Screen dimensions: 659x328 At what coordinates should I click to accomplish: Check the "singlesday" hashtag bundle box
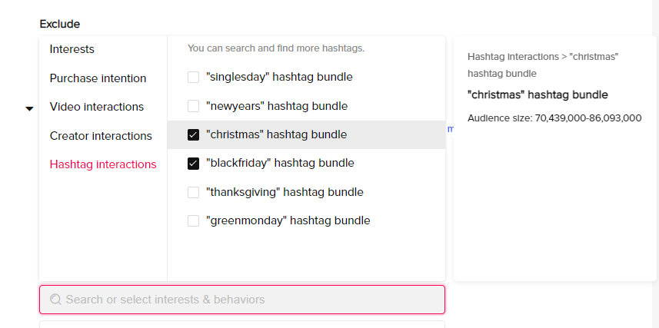click(x=193, y=78)
